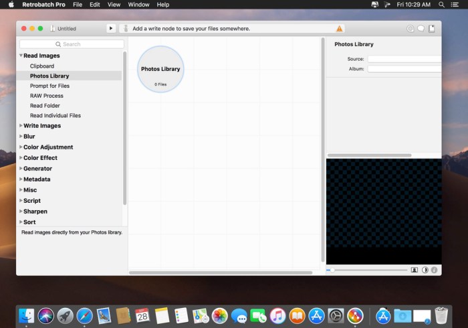Select the Read Folder node item
The width and height of the screenshot is (468, 328).
45,106
